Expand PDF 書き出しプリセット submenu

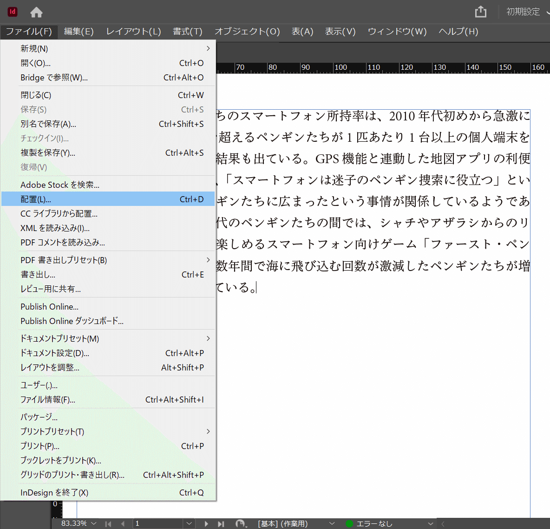208,260
